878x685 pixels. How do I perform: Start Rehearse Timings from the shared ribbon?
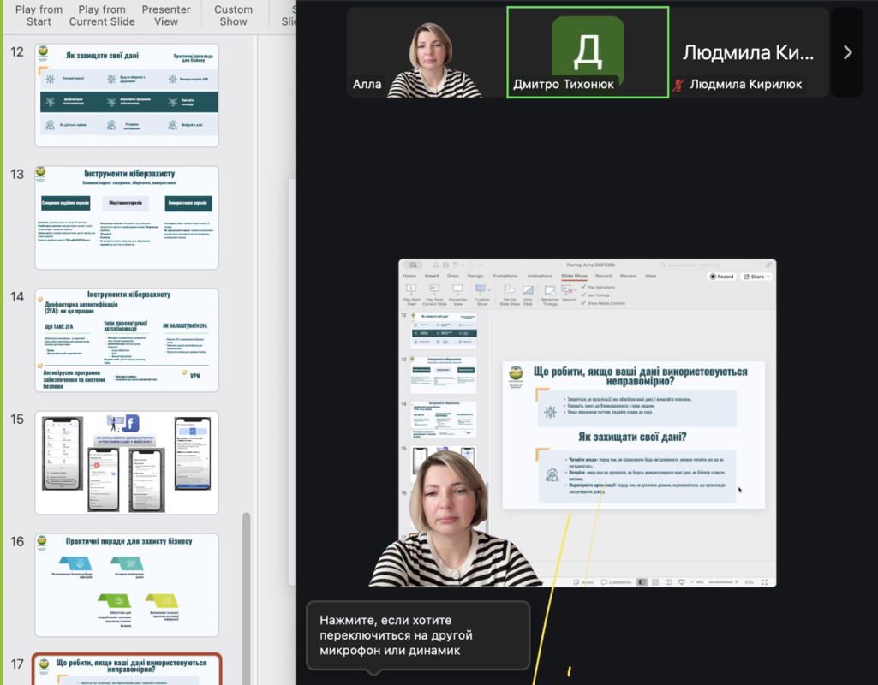[x=550, y=295]
